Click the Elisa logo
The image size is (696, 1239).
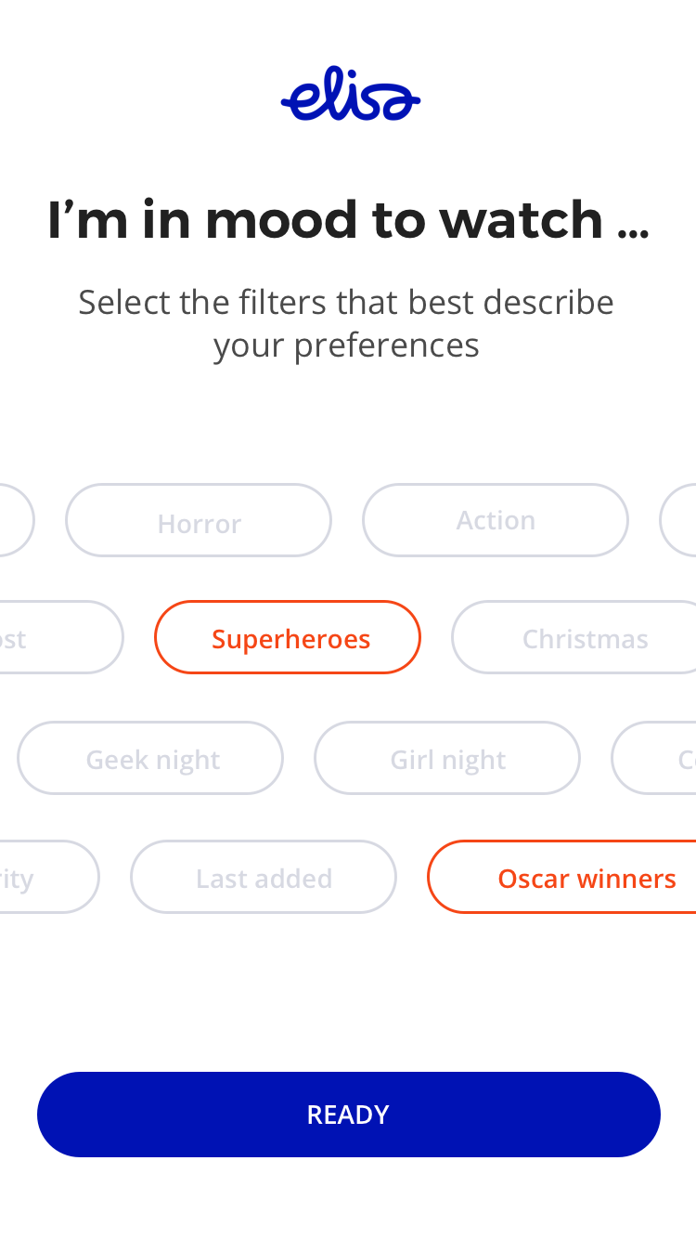pyautogui.click(x=350, y=95)
